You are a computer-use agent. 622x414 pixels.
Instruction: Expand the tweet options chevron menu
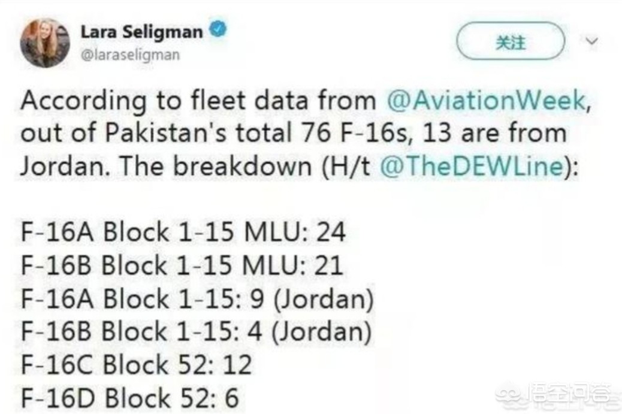click(592, 41)
